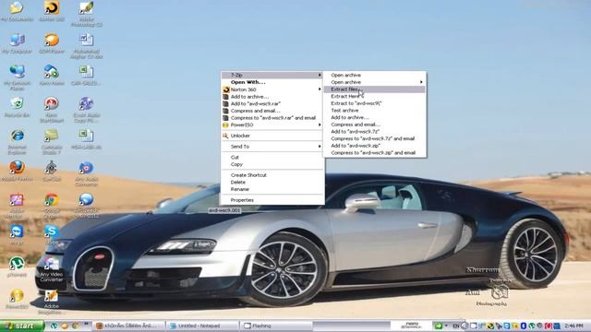Select TeamViewer desktop icon
This screenshot has width=591, height=332.
tap(17, 235)
